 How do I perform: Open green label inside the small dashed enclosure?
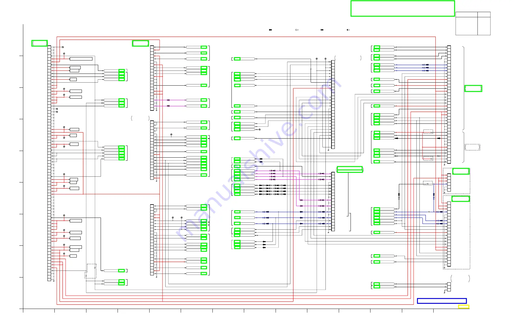click(461, 171)
